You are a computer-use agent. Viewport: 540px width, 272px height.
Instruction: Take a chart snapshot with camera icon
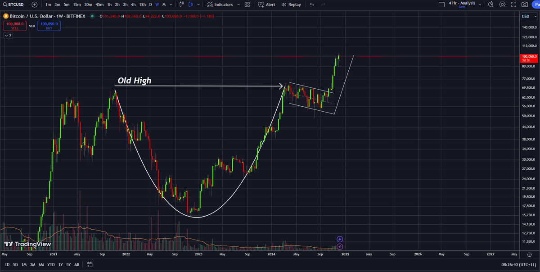[x=525, y=5]
